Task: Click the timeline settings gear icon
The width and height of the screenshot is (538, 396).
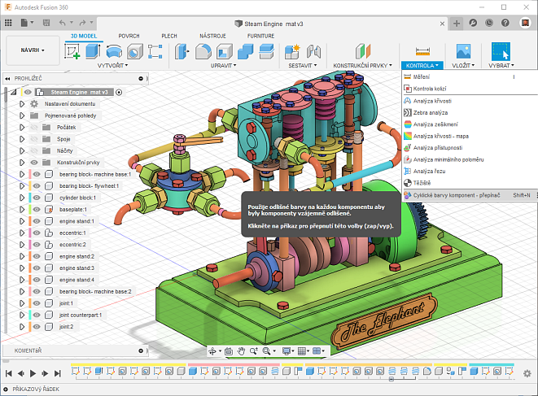Action: tap(527, 373)
